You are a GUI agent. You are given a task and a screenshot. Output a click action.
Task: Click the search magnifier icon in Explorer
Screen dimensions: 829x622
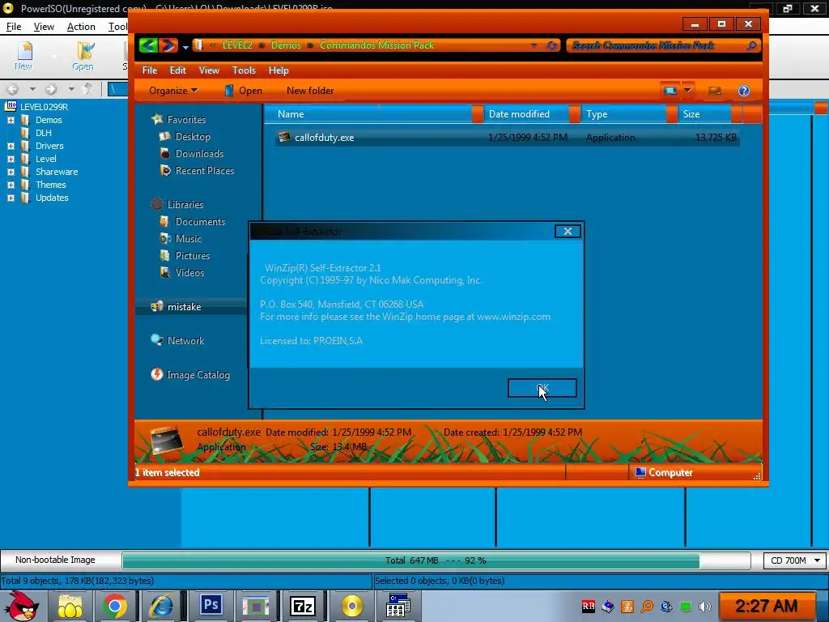[x=751, y=45]
